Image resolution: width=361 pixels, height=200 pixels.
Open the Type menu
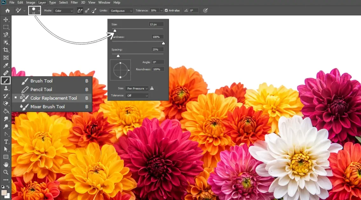52,3
